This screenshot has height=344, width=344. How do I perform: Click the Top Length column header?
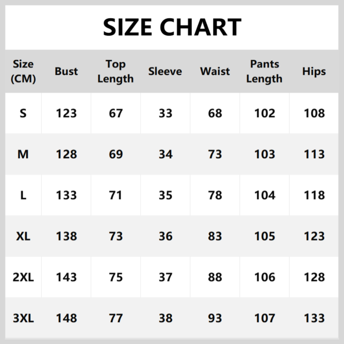pyautogui.click(x=116, y=71)
